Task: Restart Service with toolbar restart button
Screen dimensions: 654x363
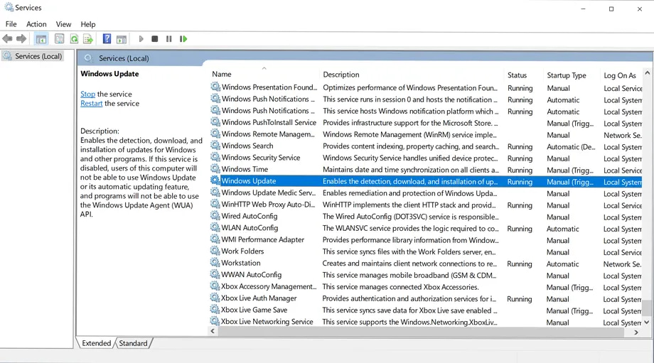Action: click(x=183, y=39)
